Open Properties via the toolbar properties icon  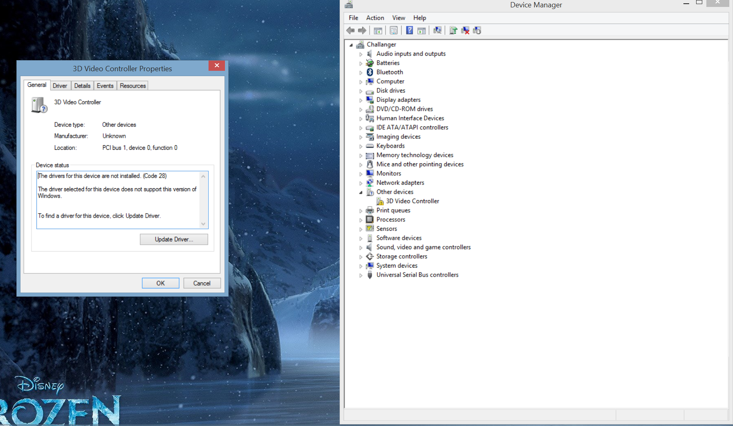[x=394, y=30]
